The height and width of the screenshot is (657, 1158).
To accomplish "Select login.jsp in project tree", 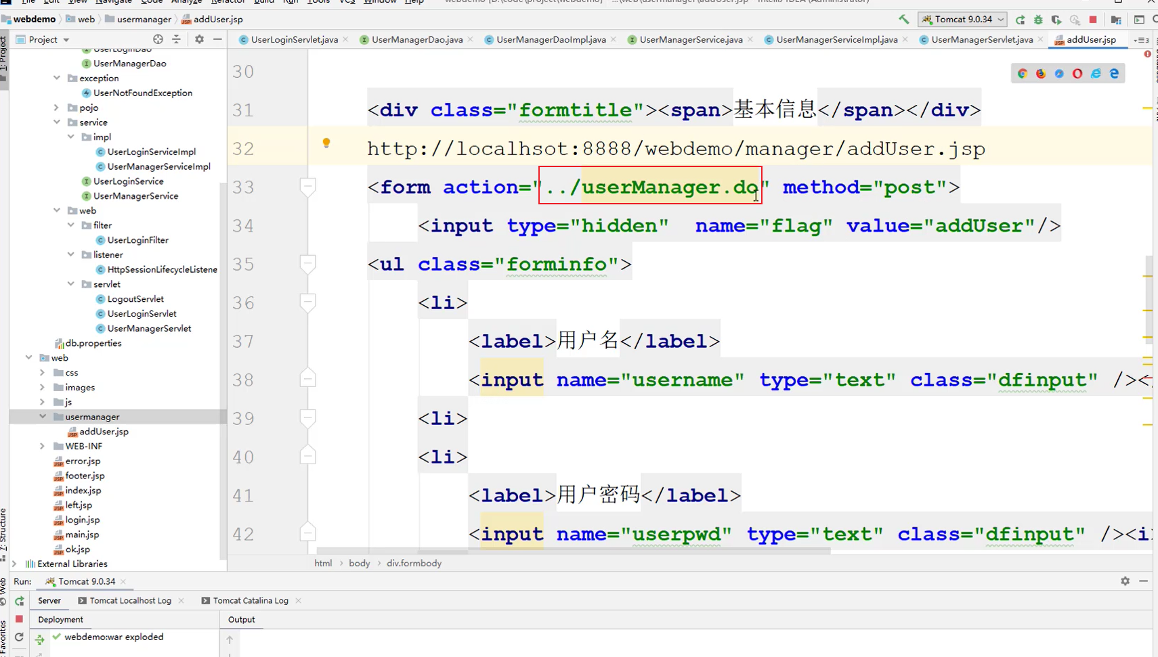I will (x=82, y=520).
